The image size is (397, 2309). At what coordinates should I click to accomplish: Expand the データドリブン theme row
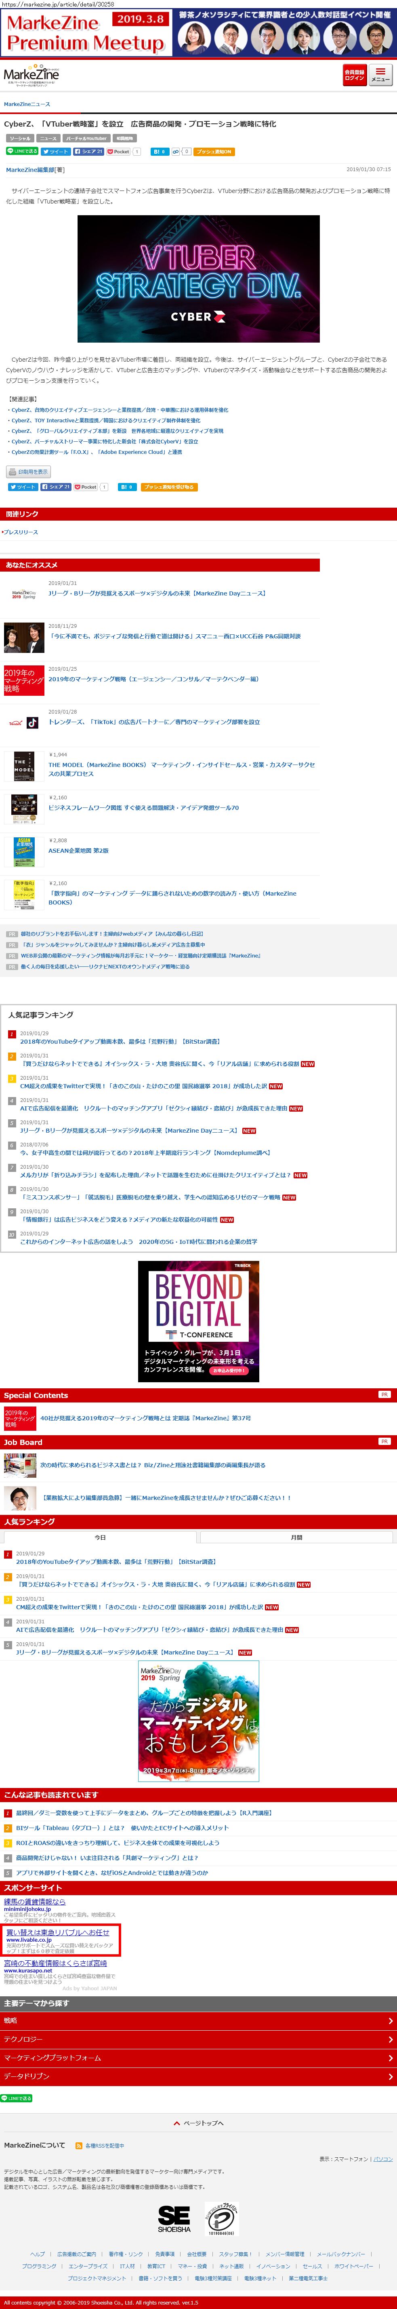(199, 2076)
